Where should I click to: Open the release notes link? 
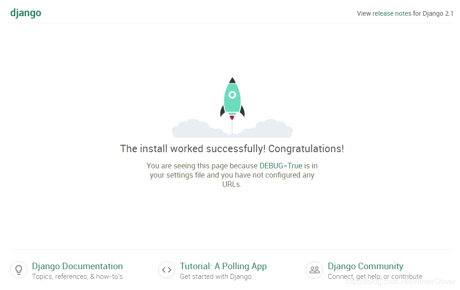pos(392,13)
